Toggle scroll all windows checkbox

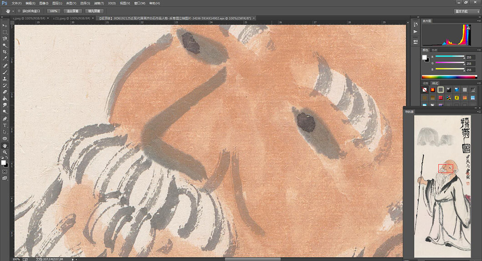[x=19, y=11]
